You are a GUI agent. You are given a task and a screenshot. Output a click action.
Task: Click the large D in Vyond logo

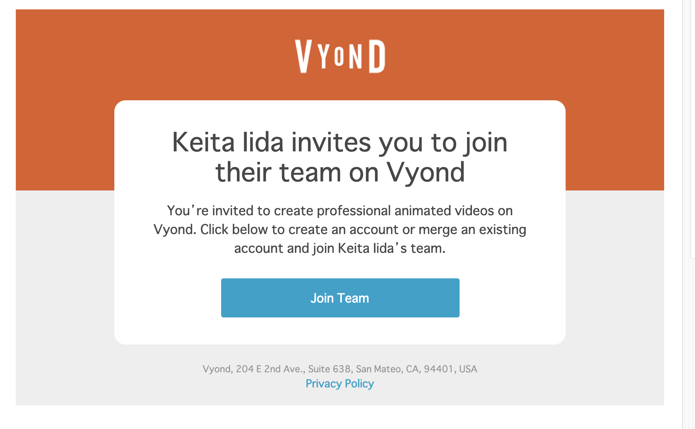(x=377, y=56)
